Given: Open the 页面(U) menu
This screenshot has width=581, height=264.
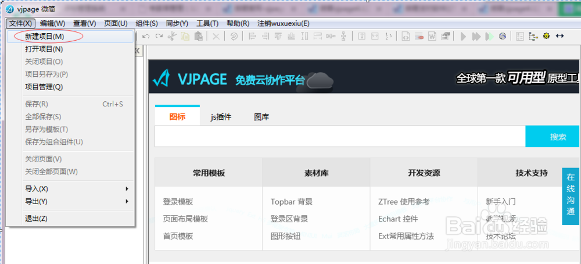Looking at the screenshot, I should pyautogui.click(x=116, y=23).
